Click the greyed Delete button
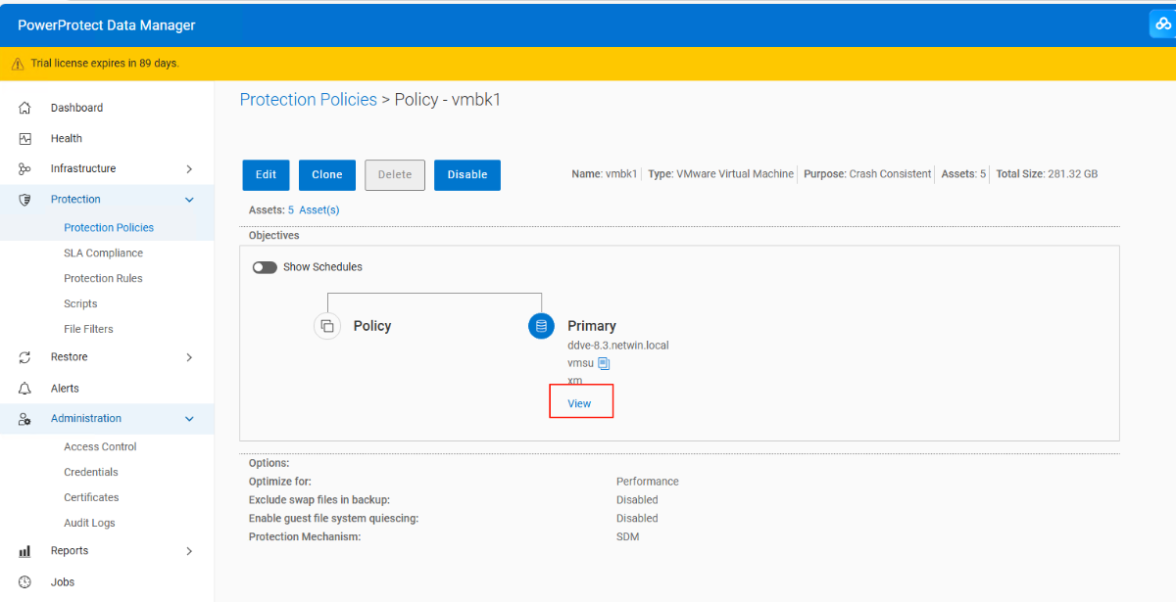Viewport: 1176px width, 602px height. click(395, 175)
